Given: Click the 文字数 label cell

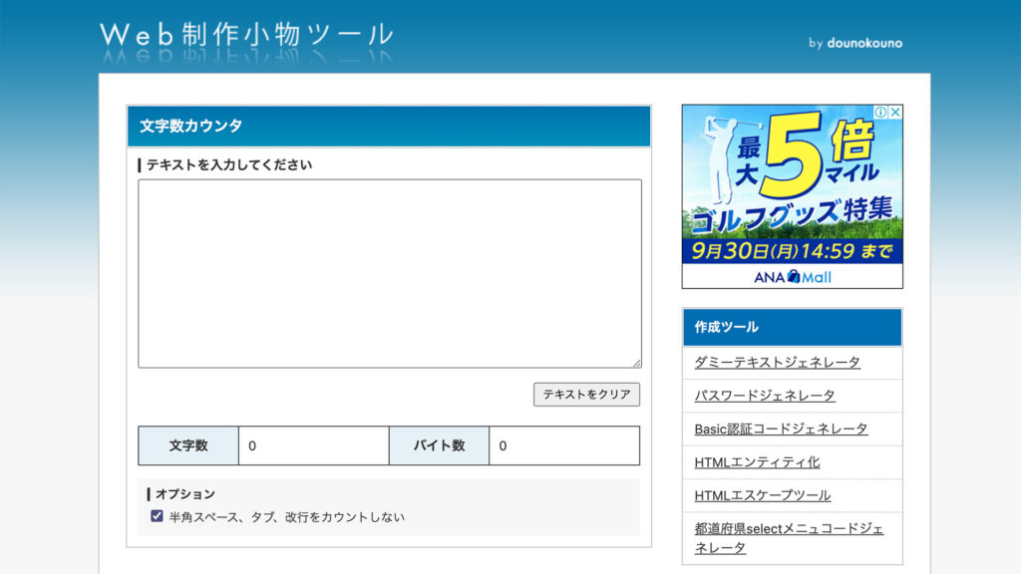Looking at the screenshot, I should coord(188,445).
